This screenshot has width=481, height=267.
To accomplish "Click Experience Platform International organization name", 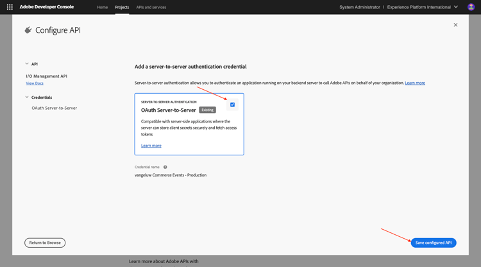I will 419,7.
